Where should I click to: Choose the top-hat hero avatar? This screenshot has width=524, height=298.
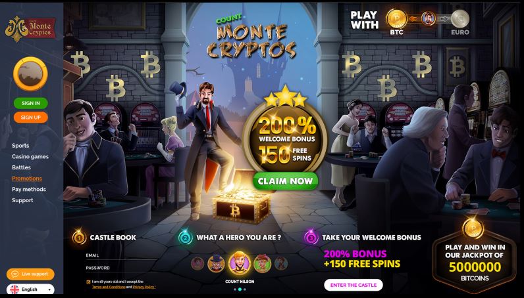coord(216,263)
